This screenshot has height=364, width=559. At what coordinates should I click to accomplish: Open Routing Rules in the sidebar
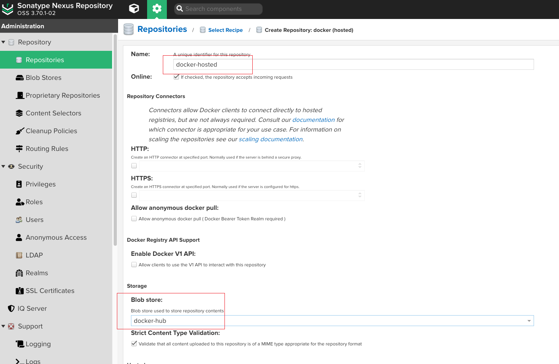coord(56,149)
